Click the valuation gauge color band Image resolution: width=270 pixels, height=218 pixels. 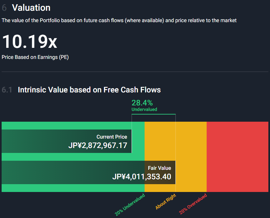135,156
